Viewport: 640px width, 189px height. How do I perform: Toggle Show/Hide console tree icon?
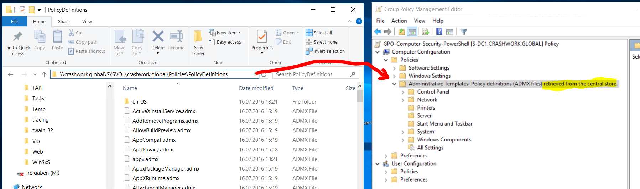pyautogui.click(x=412, y=32)
